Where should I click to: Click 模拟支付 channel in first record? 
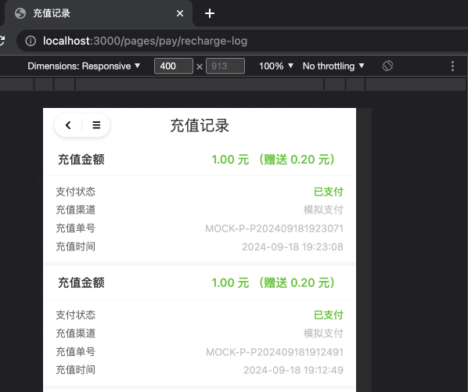tap(323, 210)
